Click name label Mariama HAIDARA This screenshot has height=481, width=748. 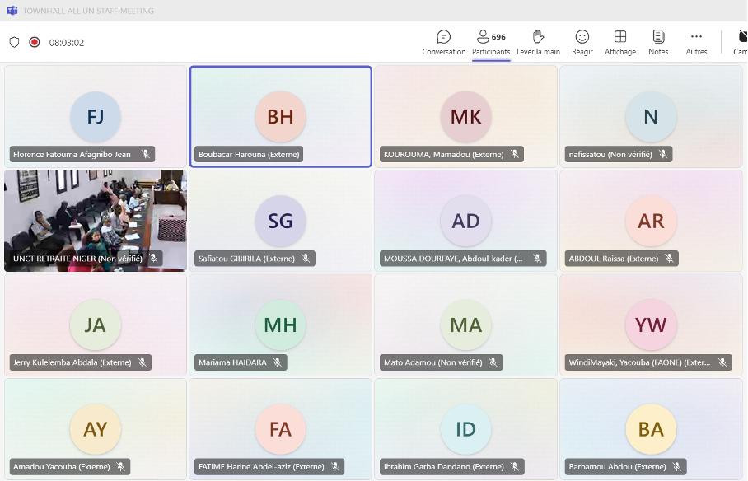pos(232,362)
